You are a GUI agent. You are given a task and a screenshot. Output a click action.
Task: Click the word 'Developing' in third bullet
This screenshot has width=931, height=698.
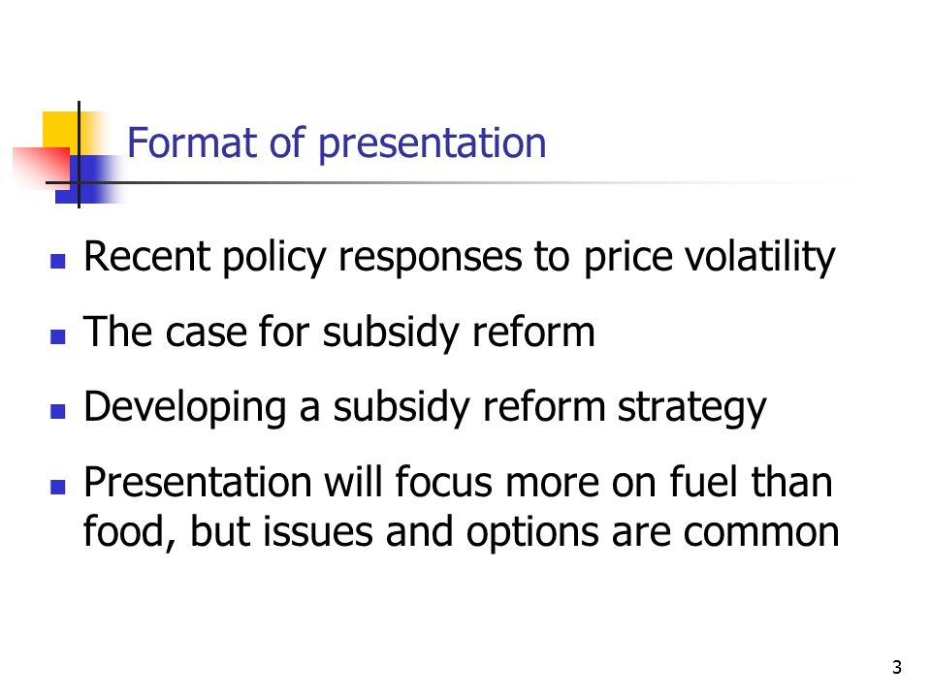coord(185,408)
